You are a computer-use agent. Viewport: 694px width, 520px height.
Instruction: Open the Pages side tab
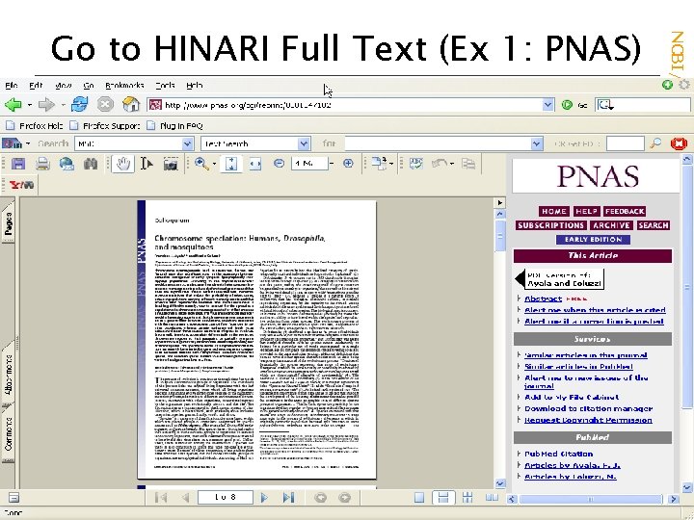tap(9, 224)
